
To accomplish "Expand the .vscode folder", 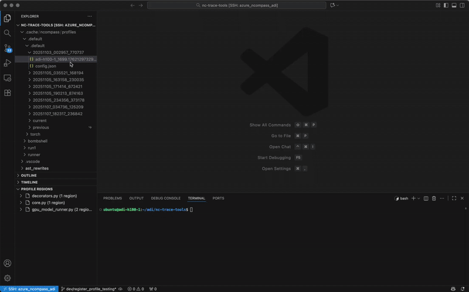I will pos(56,162).
